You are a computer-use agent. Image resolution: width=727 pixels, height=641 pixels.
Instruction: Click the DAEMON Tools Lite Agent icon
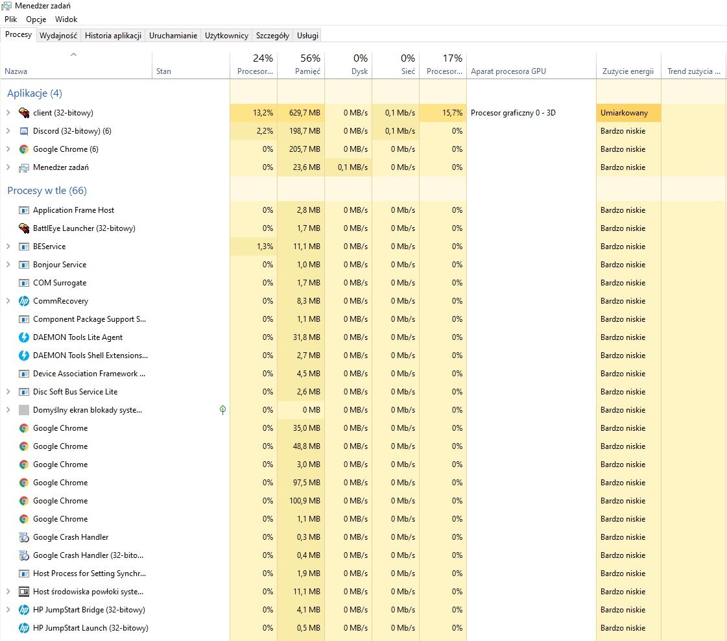[x=23, y=337]
